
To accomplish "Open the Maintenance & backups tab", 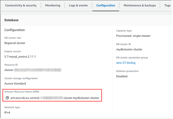I will pos(140,5).
